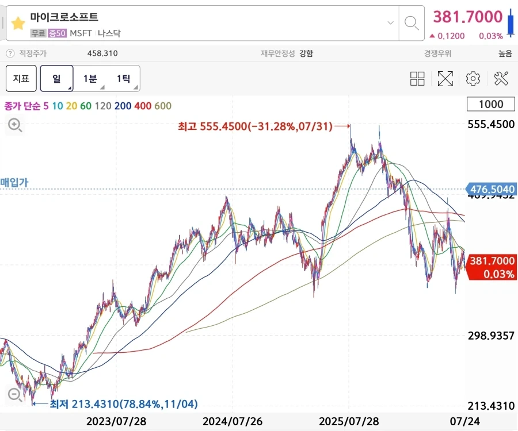Viewport: 518px width, 431px height.
Task: Click the 476.5040 purchase price marker
Action: (x=490, y=189)
